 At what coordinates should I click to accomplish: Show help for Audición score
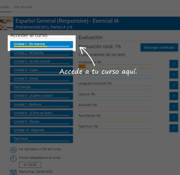click(x=174, y=107)
